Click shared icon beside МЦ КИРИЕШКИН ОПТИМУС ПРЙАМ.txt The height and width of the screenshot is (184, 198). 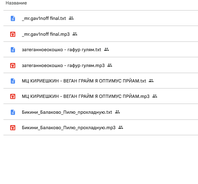coord(151,81)
